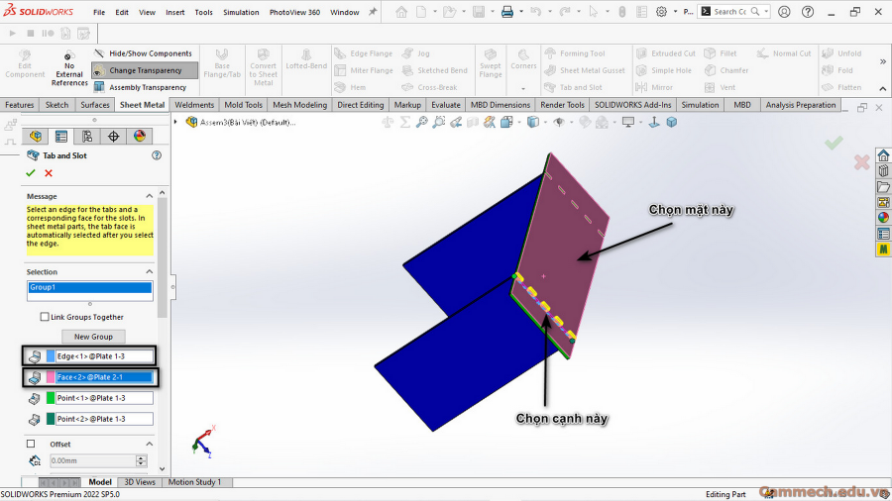Click the Unfold command
Image resolution: width=892 pixels, height=501 pixels.
(x=841, y=53)
